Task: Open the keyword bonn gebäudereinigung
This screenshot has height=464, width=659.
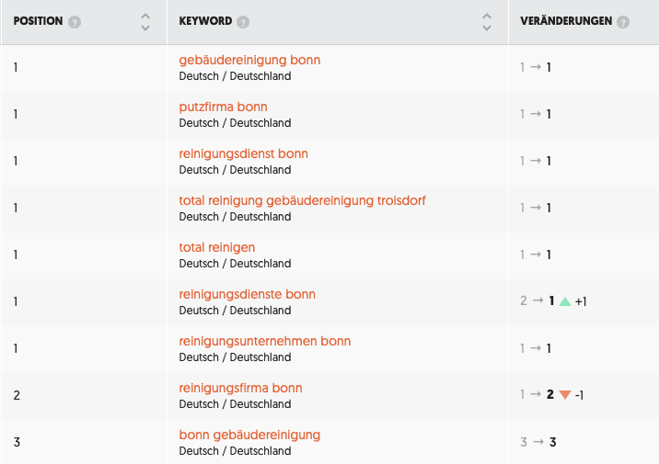Action: click(249, 435)
